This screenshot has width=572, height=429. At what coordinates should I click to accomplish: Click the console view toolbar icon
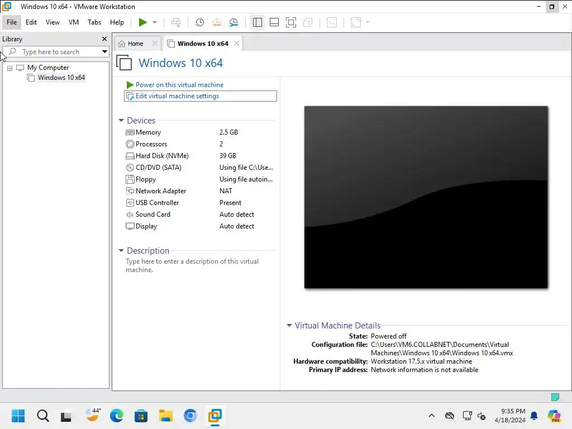pyautogui.click(x=332, y=22)
